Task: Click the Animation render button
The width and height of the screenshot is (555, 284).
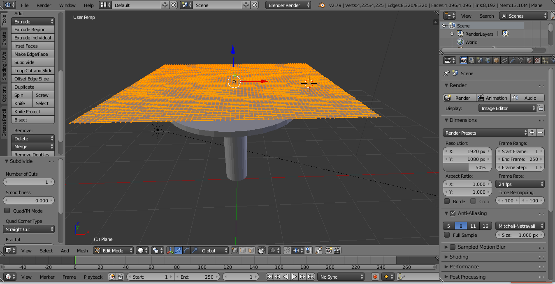Action: (492, 98)
